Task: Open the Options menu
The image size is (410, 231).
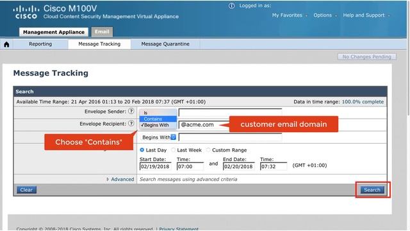Action: click(x=325, y=15)
